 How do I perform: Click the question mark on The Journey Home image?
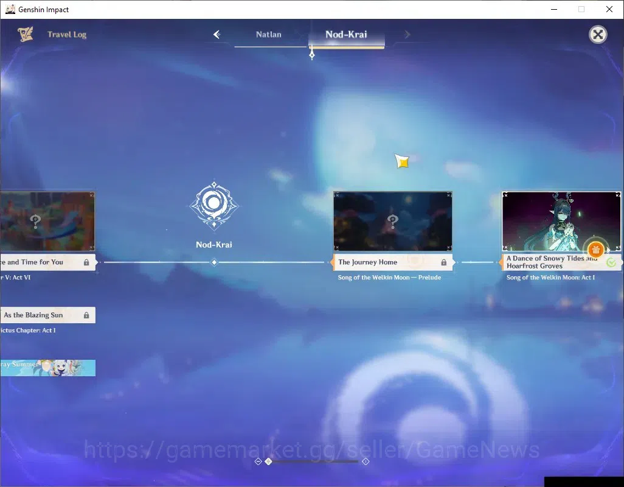point(393,222)
